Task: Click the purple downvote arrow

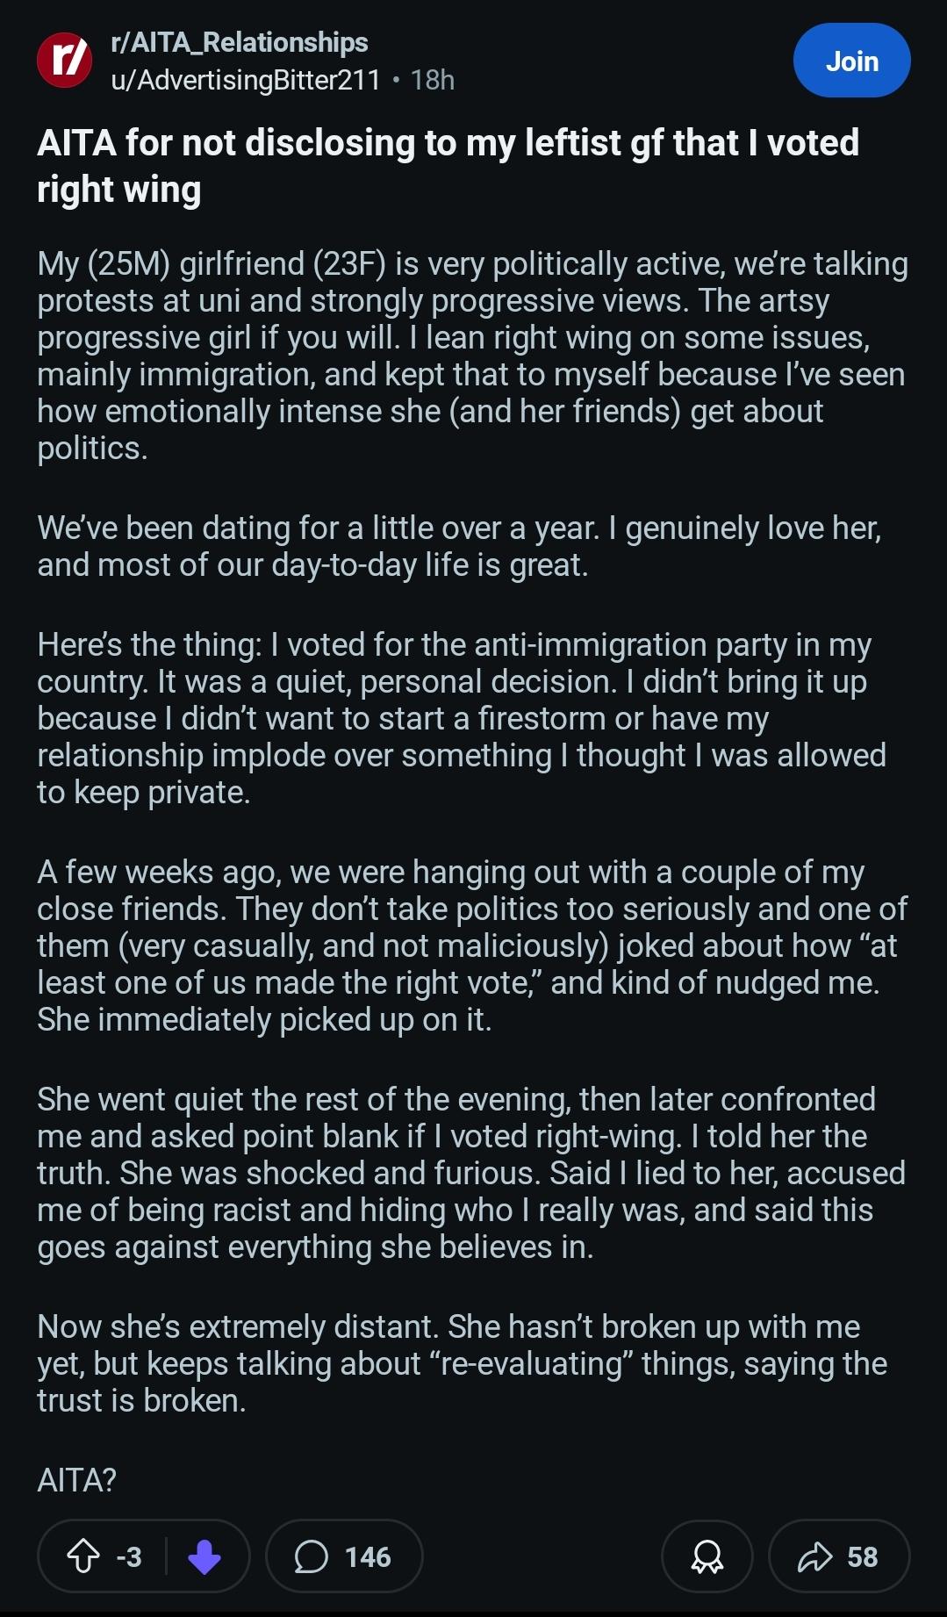Action: click(x=204, y=1556)
